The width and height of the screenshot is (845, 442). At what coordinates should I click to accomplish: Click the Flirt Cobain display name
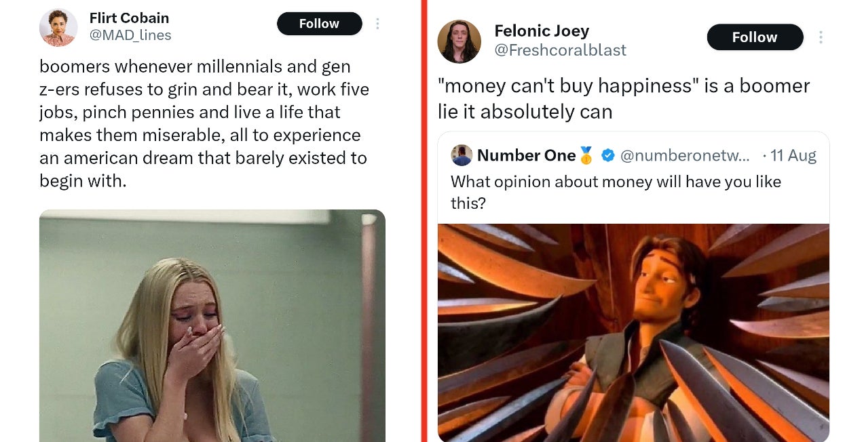pos(129,18)
